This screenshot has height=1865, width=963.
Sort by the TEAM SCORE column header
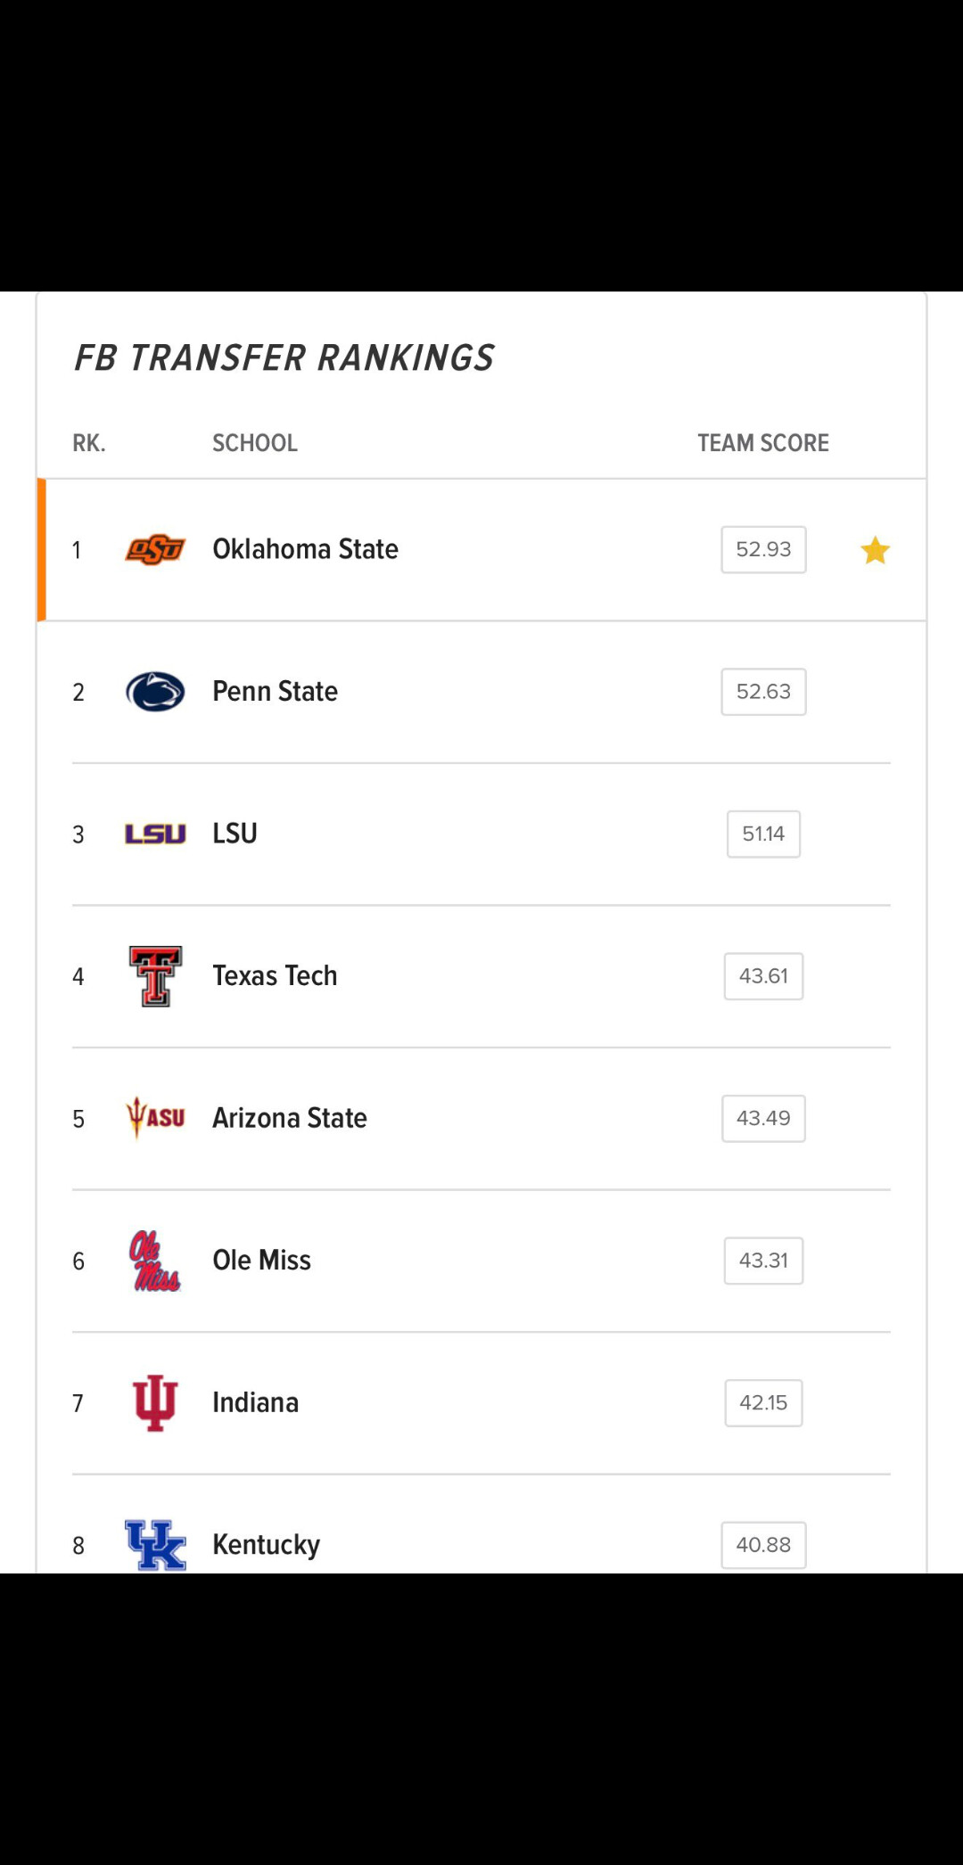[762, 443]
